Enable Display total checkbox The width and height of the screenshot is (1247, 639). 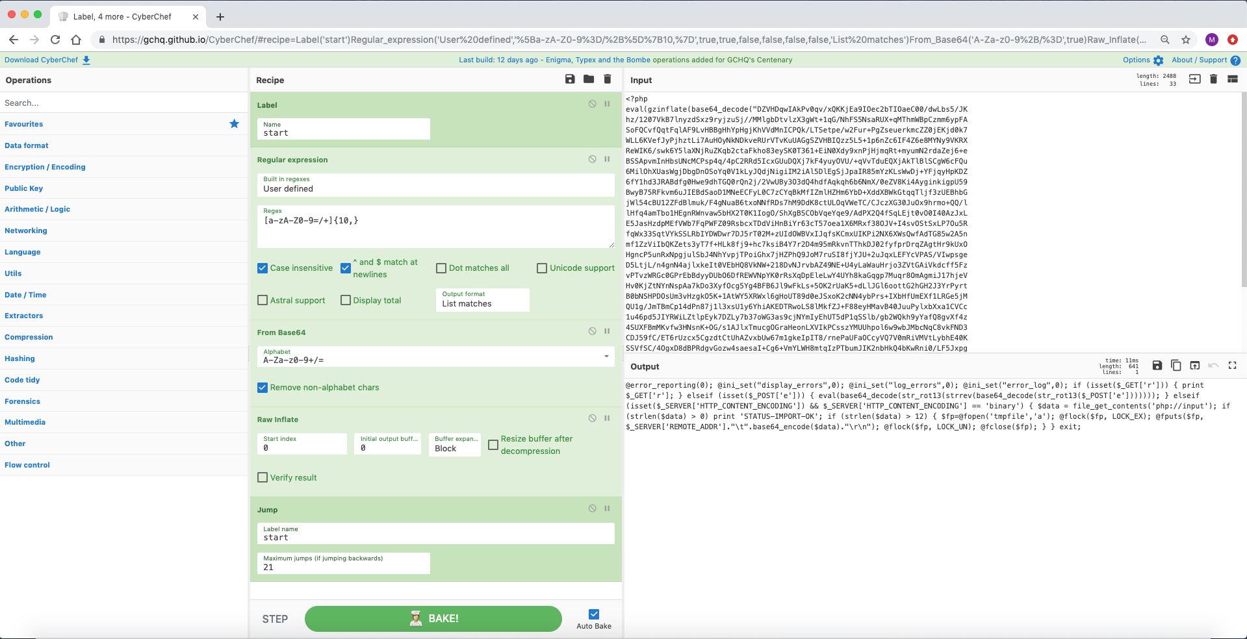[x=346, y=300]
